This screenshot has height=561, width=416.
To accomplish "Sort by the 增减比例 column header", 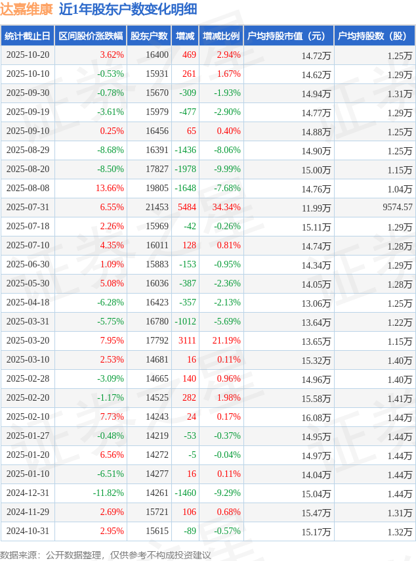I will (221, 35).
